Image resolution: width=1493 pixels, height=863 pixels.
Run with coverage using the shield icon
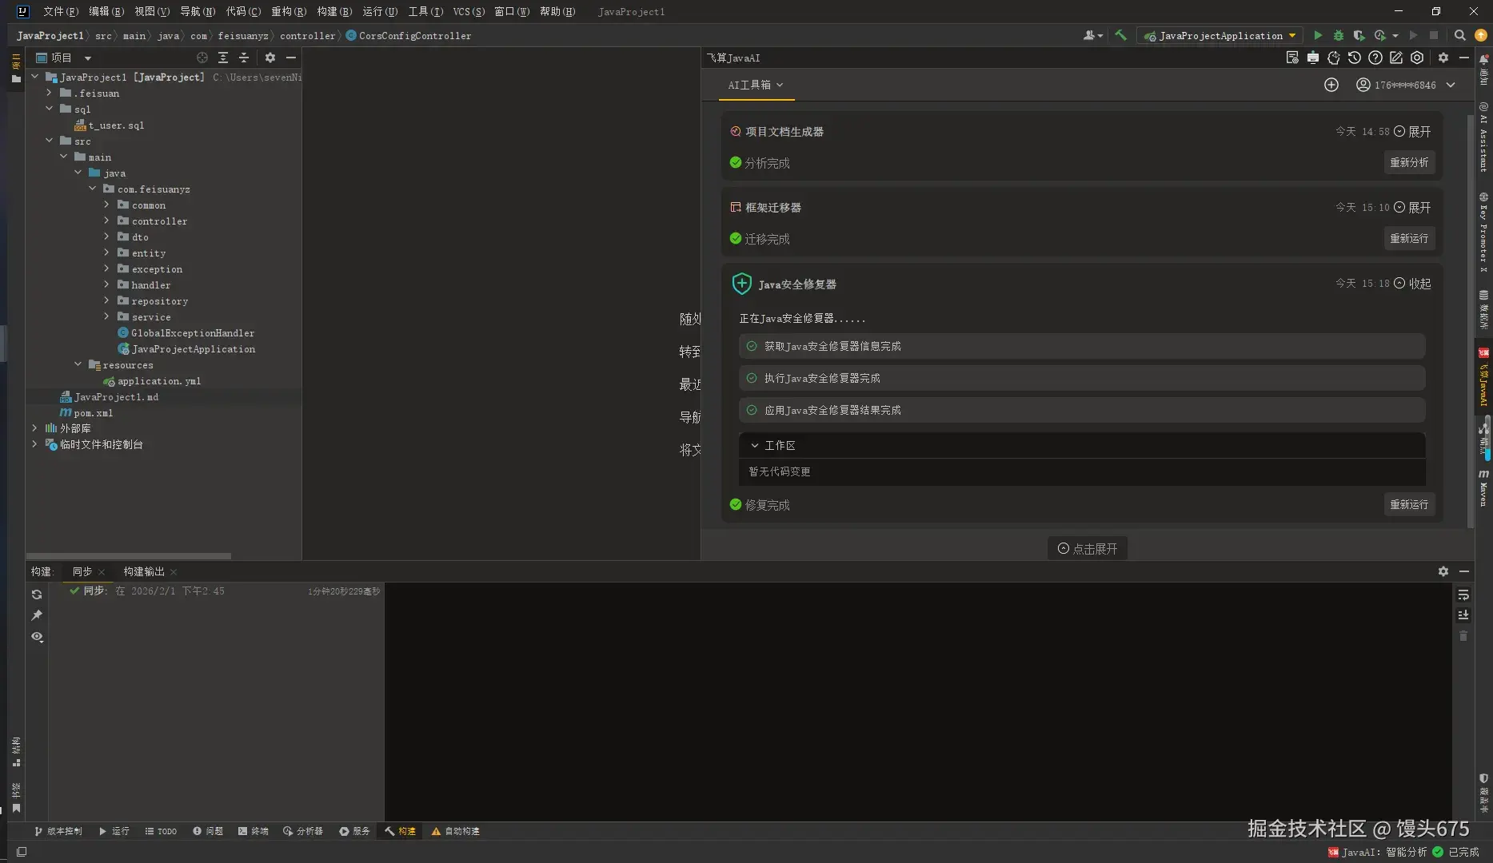pyautogui.click(x=1359, y=35)
